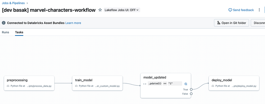The width and height of the screenshot is (265, 104).
Task: Click the breadcrumb chevron arrow
Action: 27,3
